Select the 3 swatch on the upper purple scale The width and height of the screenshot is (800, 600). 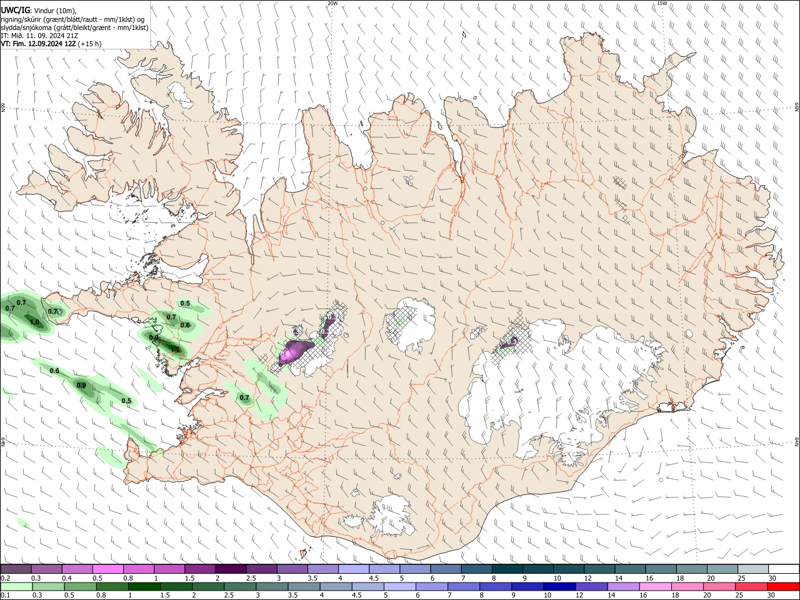point(292,569)
